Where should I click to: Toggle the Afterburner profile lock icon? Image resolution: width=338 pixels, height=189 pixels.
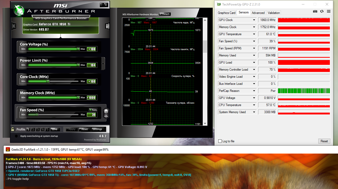[x=12, y=129]
